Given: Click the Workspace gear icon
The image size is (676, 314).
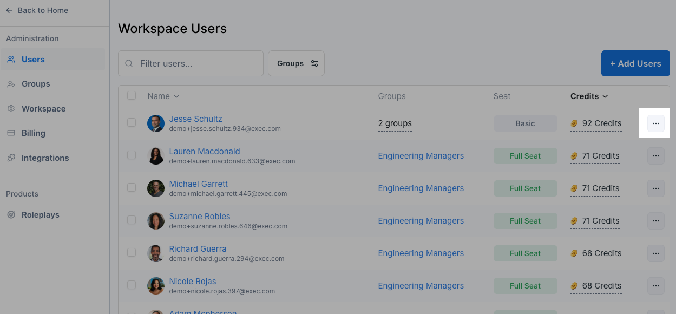Looking at the screenshot, I should pyautogui.click(x=11, y=109).
